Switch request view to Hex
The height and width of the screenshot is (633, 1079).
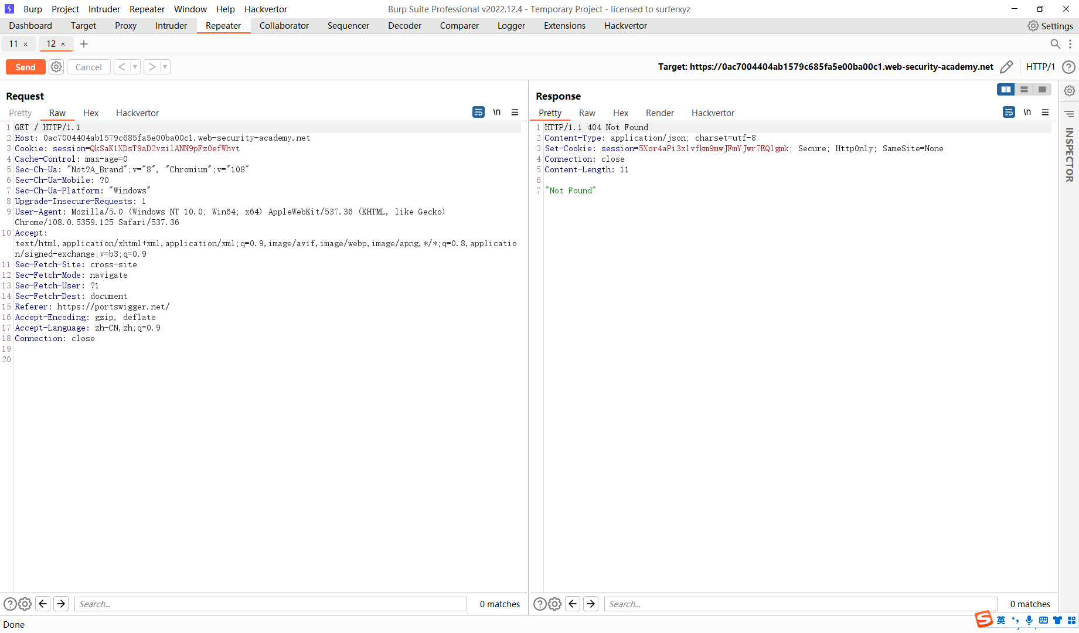click(91, 113)
